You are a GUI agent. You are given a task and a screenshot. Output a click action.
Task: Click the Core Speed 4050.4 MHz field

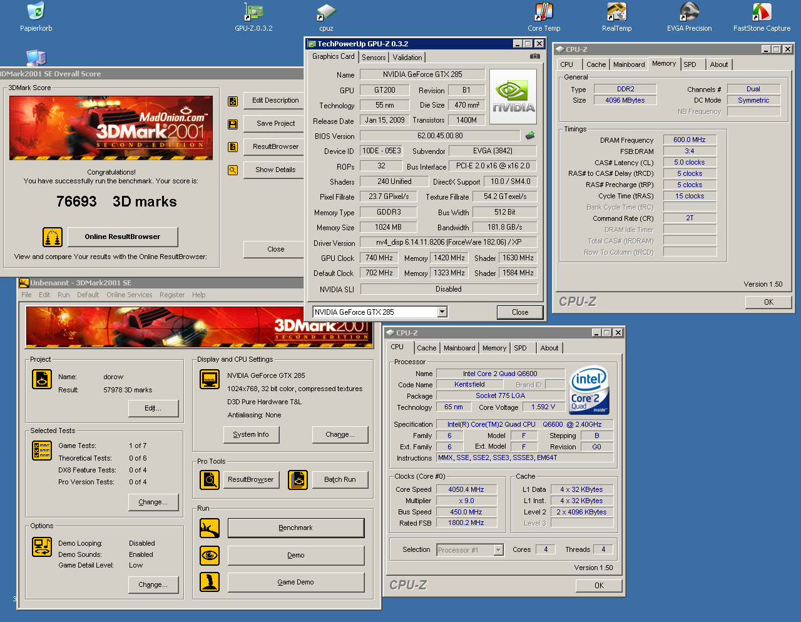tap(466, 489)
